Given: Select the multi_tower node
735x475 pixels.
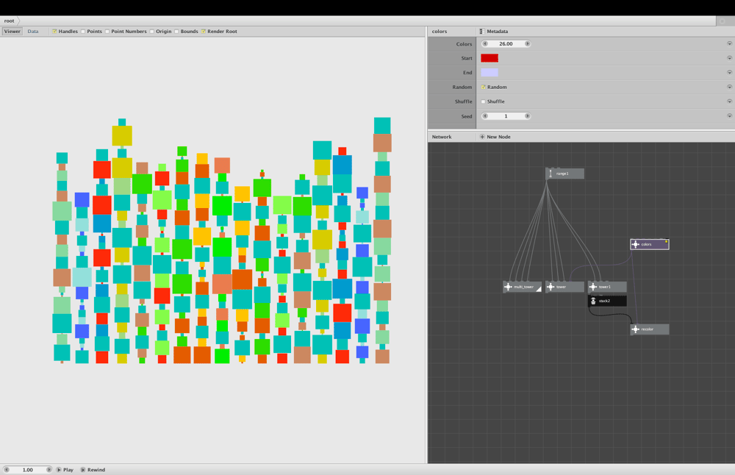Looking at the screenshot, I should pos(522,287).
